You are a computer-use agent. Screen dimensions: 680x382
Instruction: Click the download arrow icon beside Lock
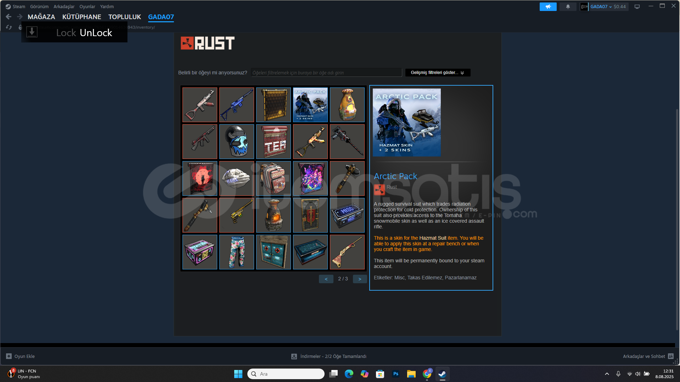point(32,32)
